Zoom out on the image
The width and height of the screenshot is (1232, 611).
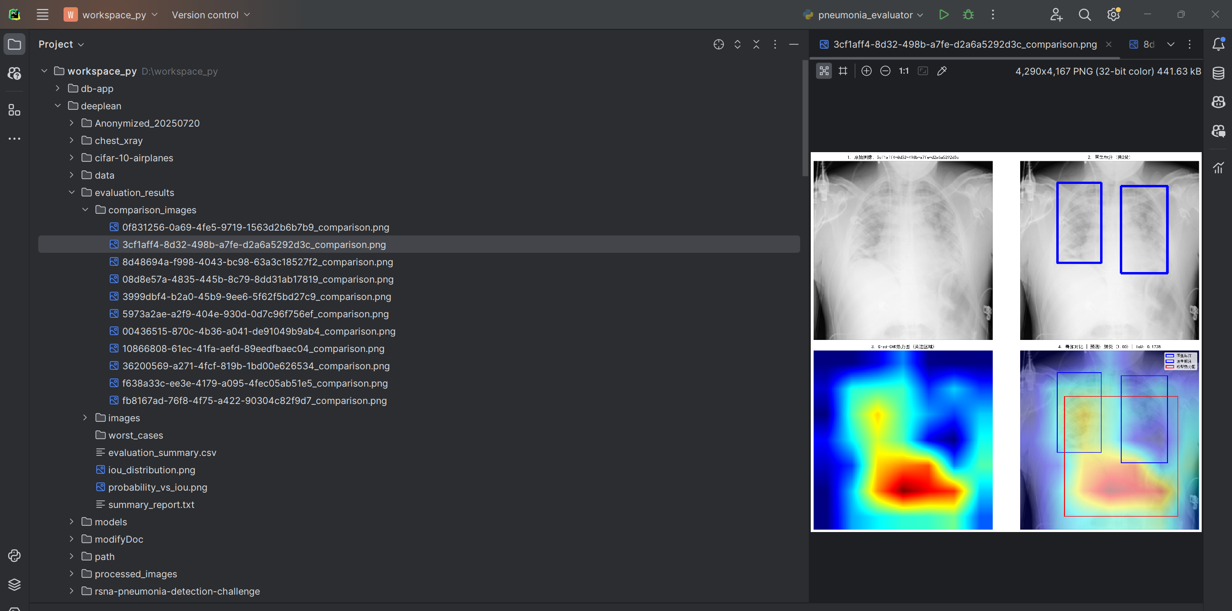885,71
